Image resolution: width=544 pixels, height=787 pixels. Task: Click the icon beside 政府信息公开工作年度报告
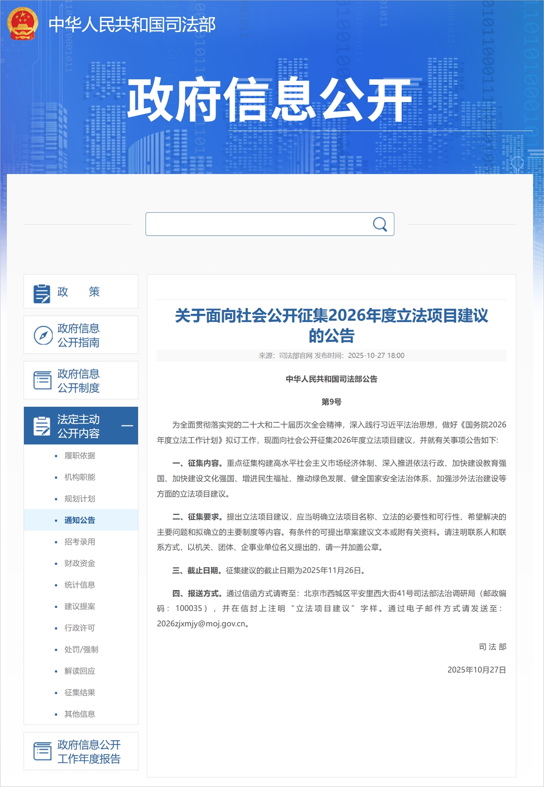[x=43, y=751]
